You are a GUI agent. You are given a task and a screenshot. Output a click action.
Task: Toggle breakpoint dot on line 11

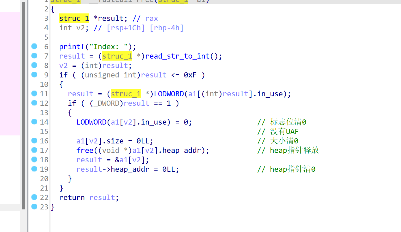click(x=34, y=93)
